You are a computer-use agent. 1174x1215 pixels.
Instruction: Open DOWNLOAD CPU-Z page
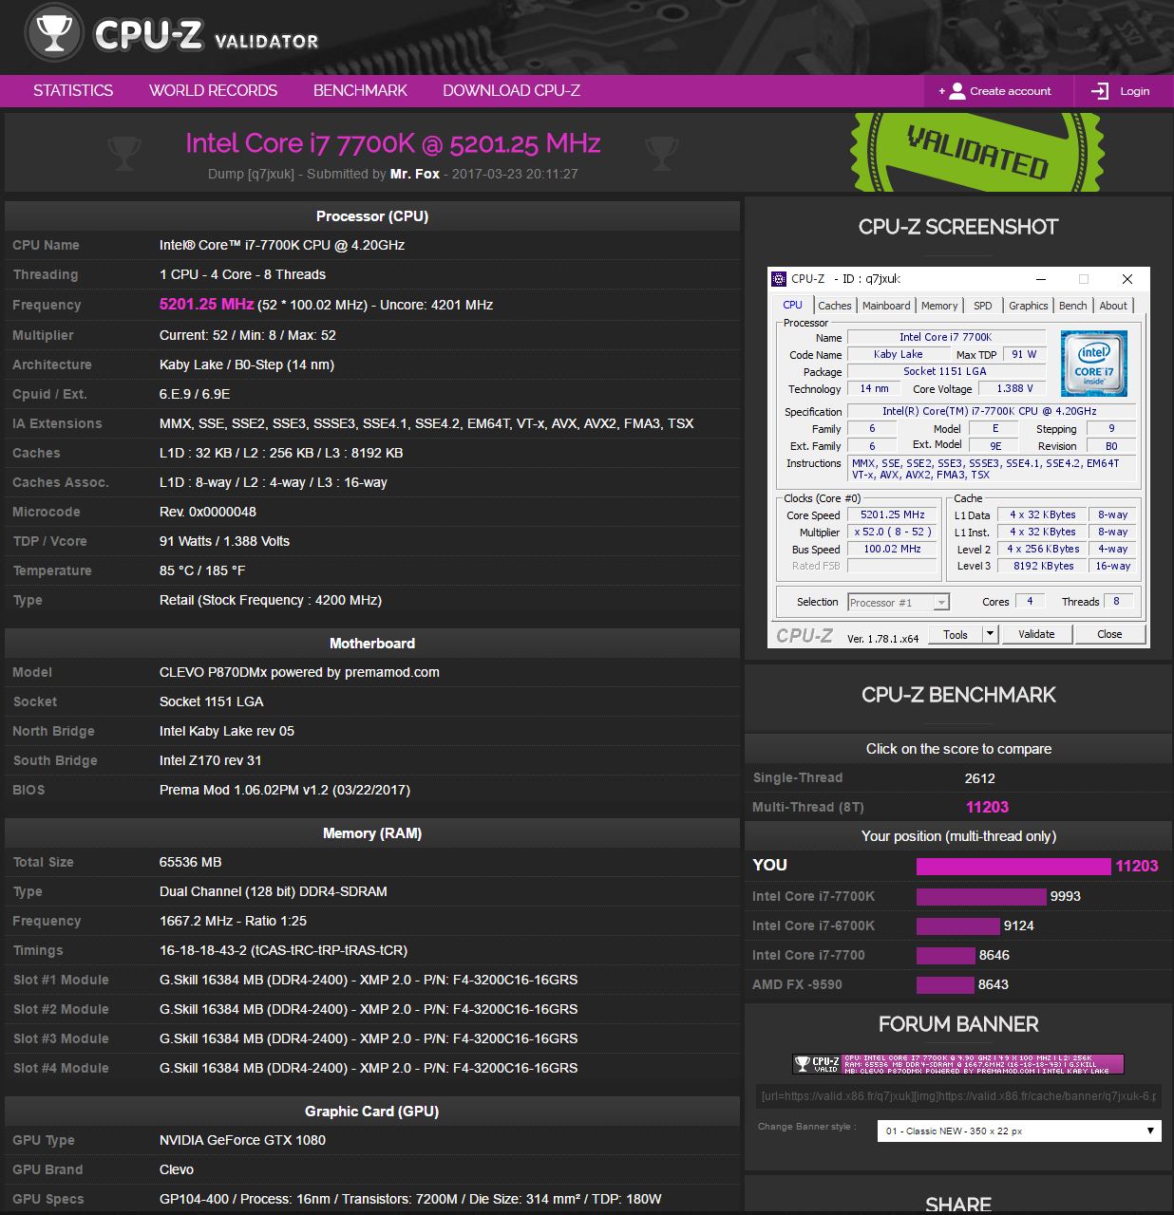511,90
